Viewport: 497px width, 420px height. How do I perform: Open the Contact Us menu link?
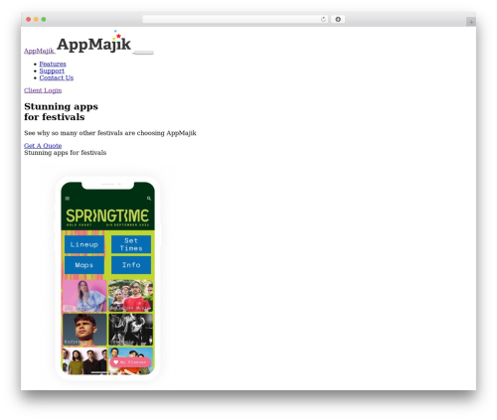[57, 77]
